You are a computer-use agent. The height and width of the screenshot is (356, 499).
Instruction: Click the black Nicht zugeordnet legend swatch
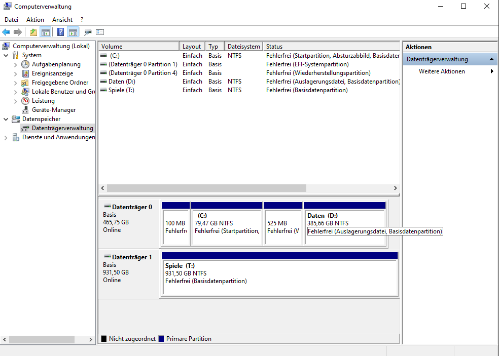click(104, 339)
